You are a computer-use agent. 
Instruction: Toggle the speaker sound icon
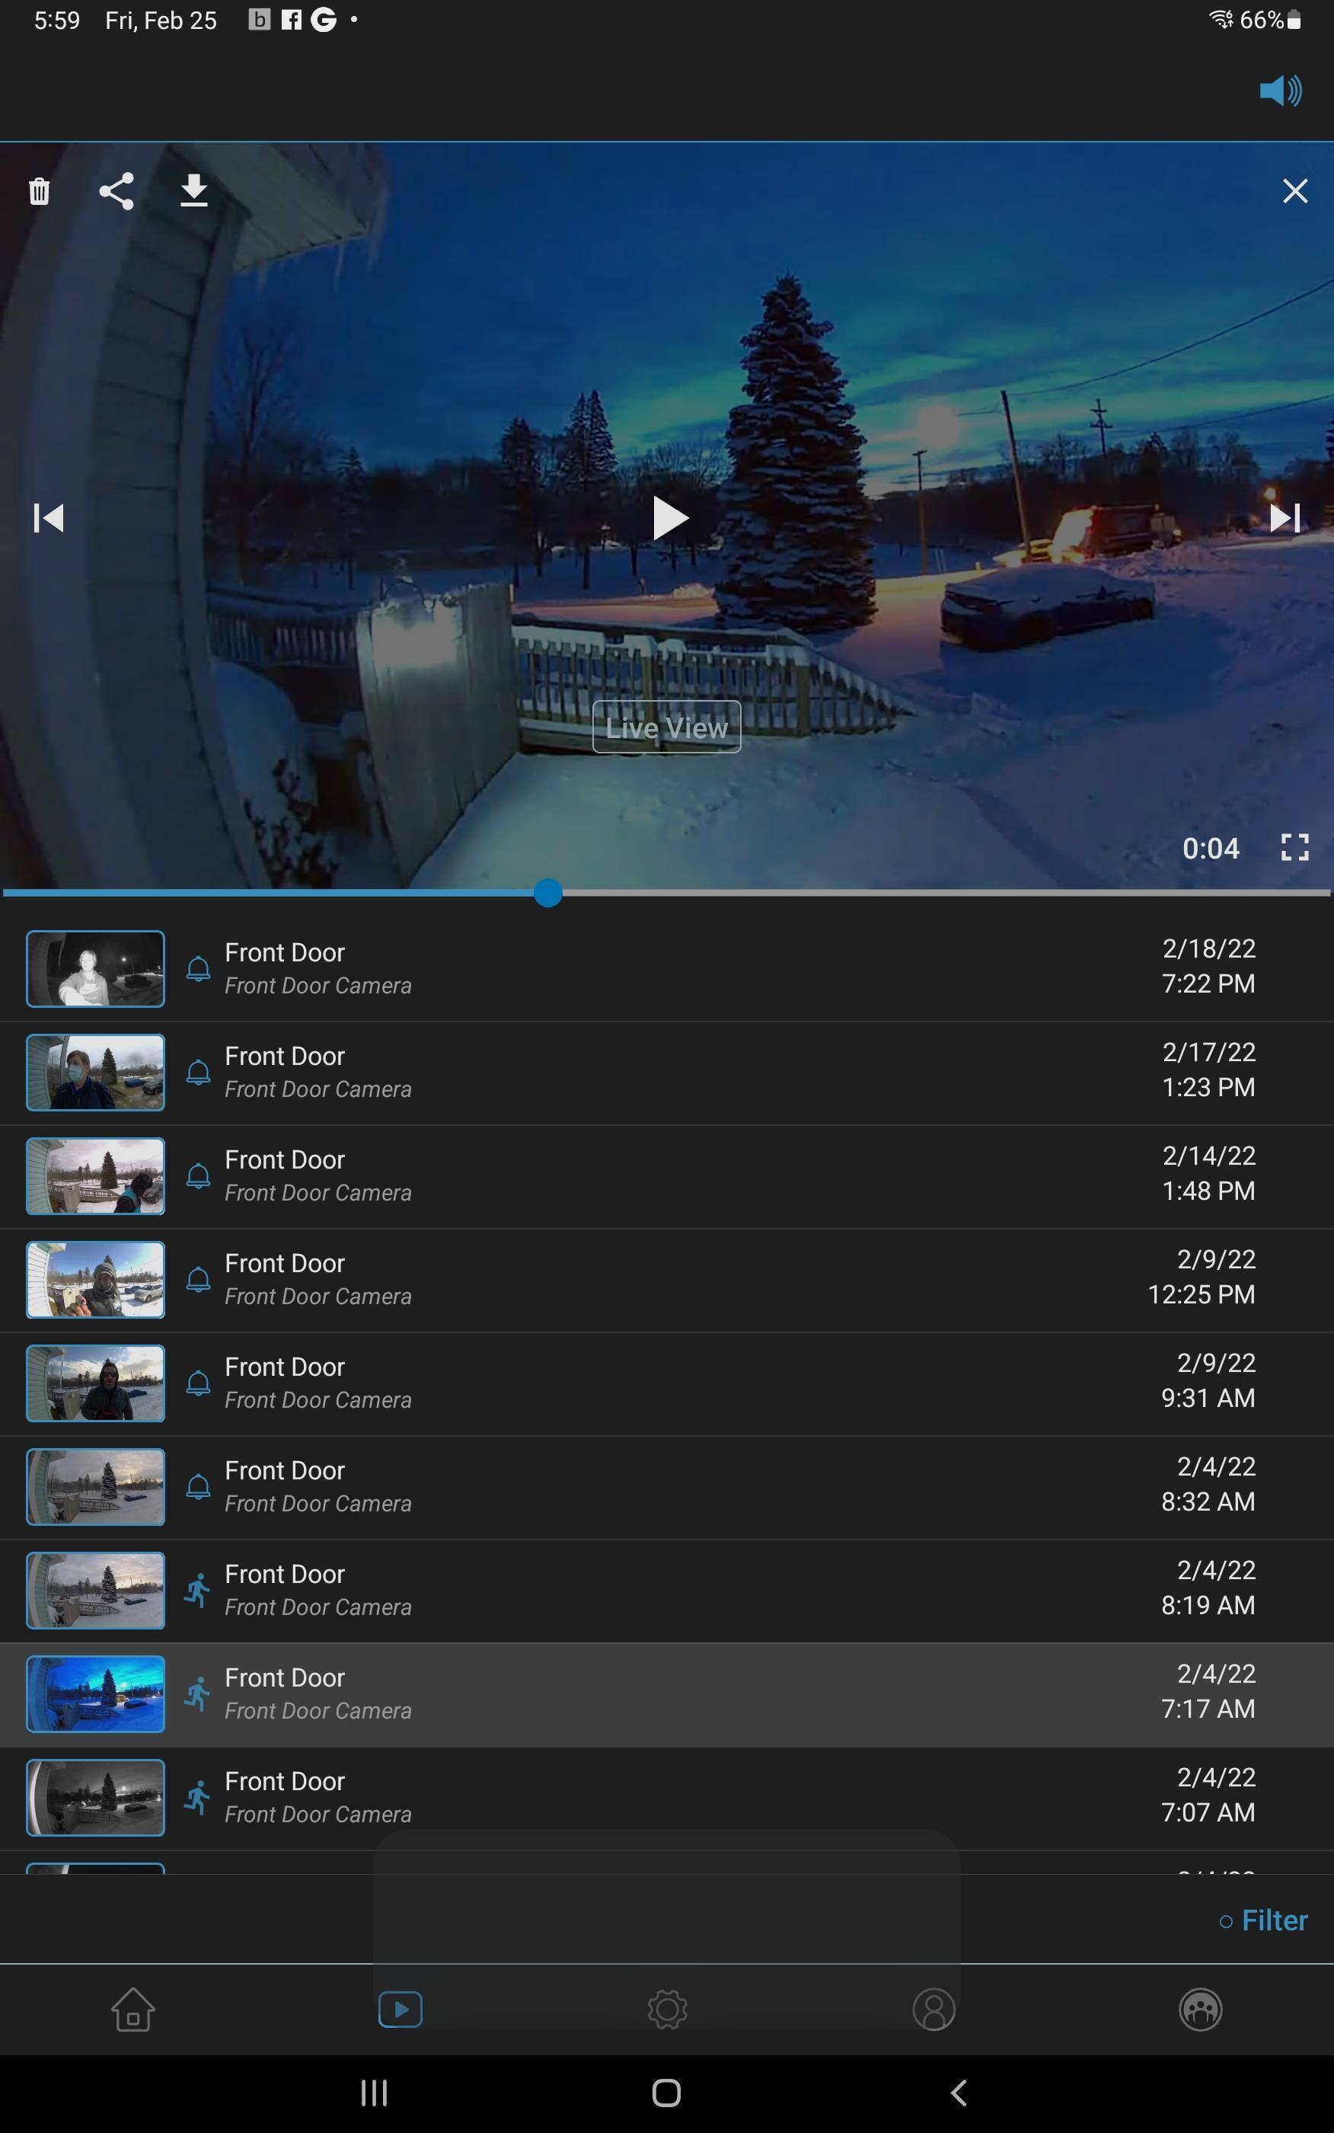point(1279,91)
